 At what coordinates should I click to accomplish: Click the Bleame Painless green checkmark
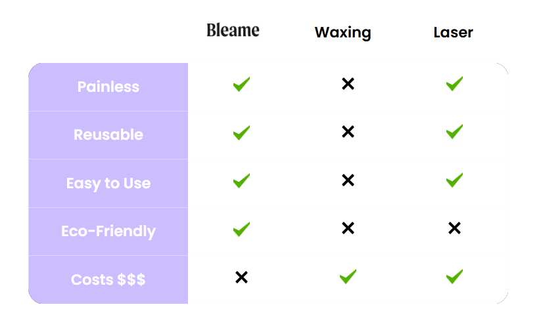241,84
